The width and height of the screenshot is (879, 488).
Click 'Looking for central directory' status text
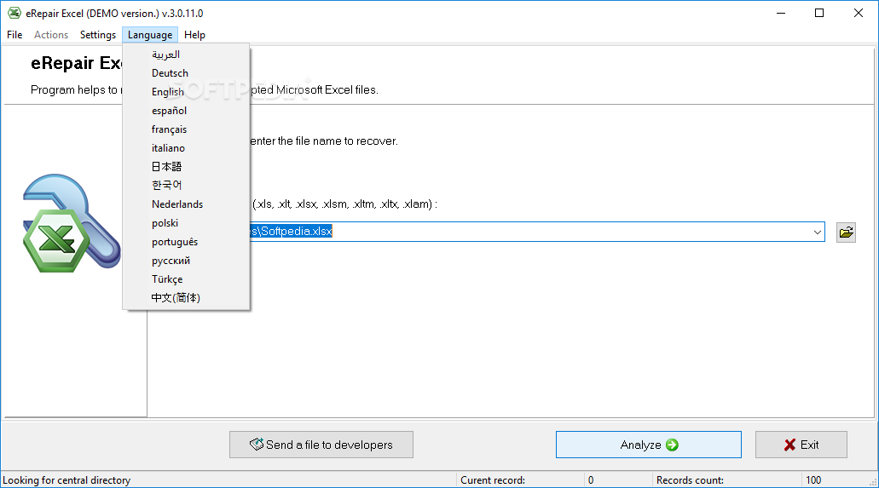coord(67,480)
